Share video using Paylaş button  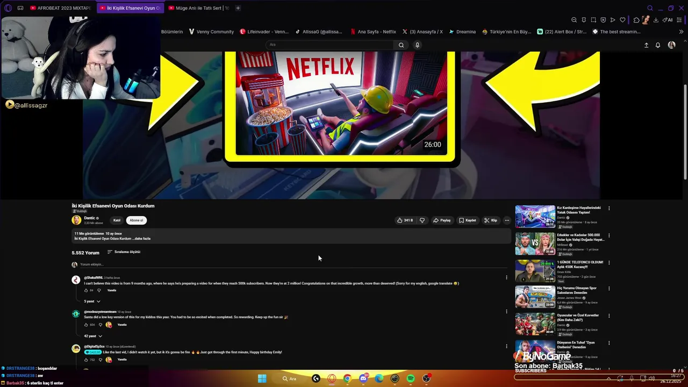pyautogui.click(x=442, y=220)
